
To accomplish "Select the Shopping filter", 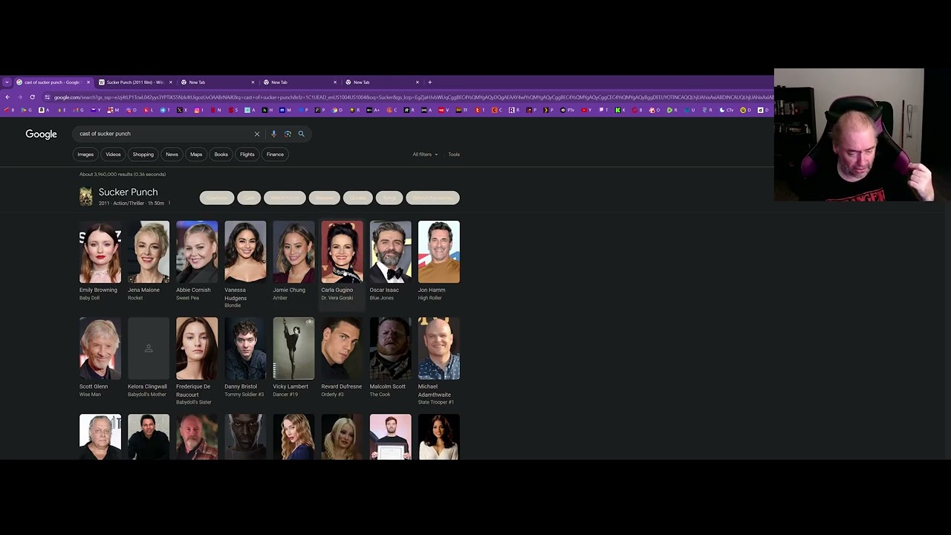I will (x=143, y=155).
